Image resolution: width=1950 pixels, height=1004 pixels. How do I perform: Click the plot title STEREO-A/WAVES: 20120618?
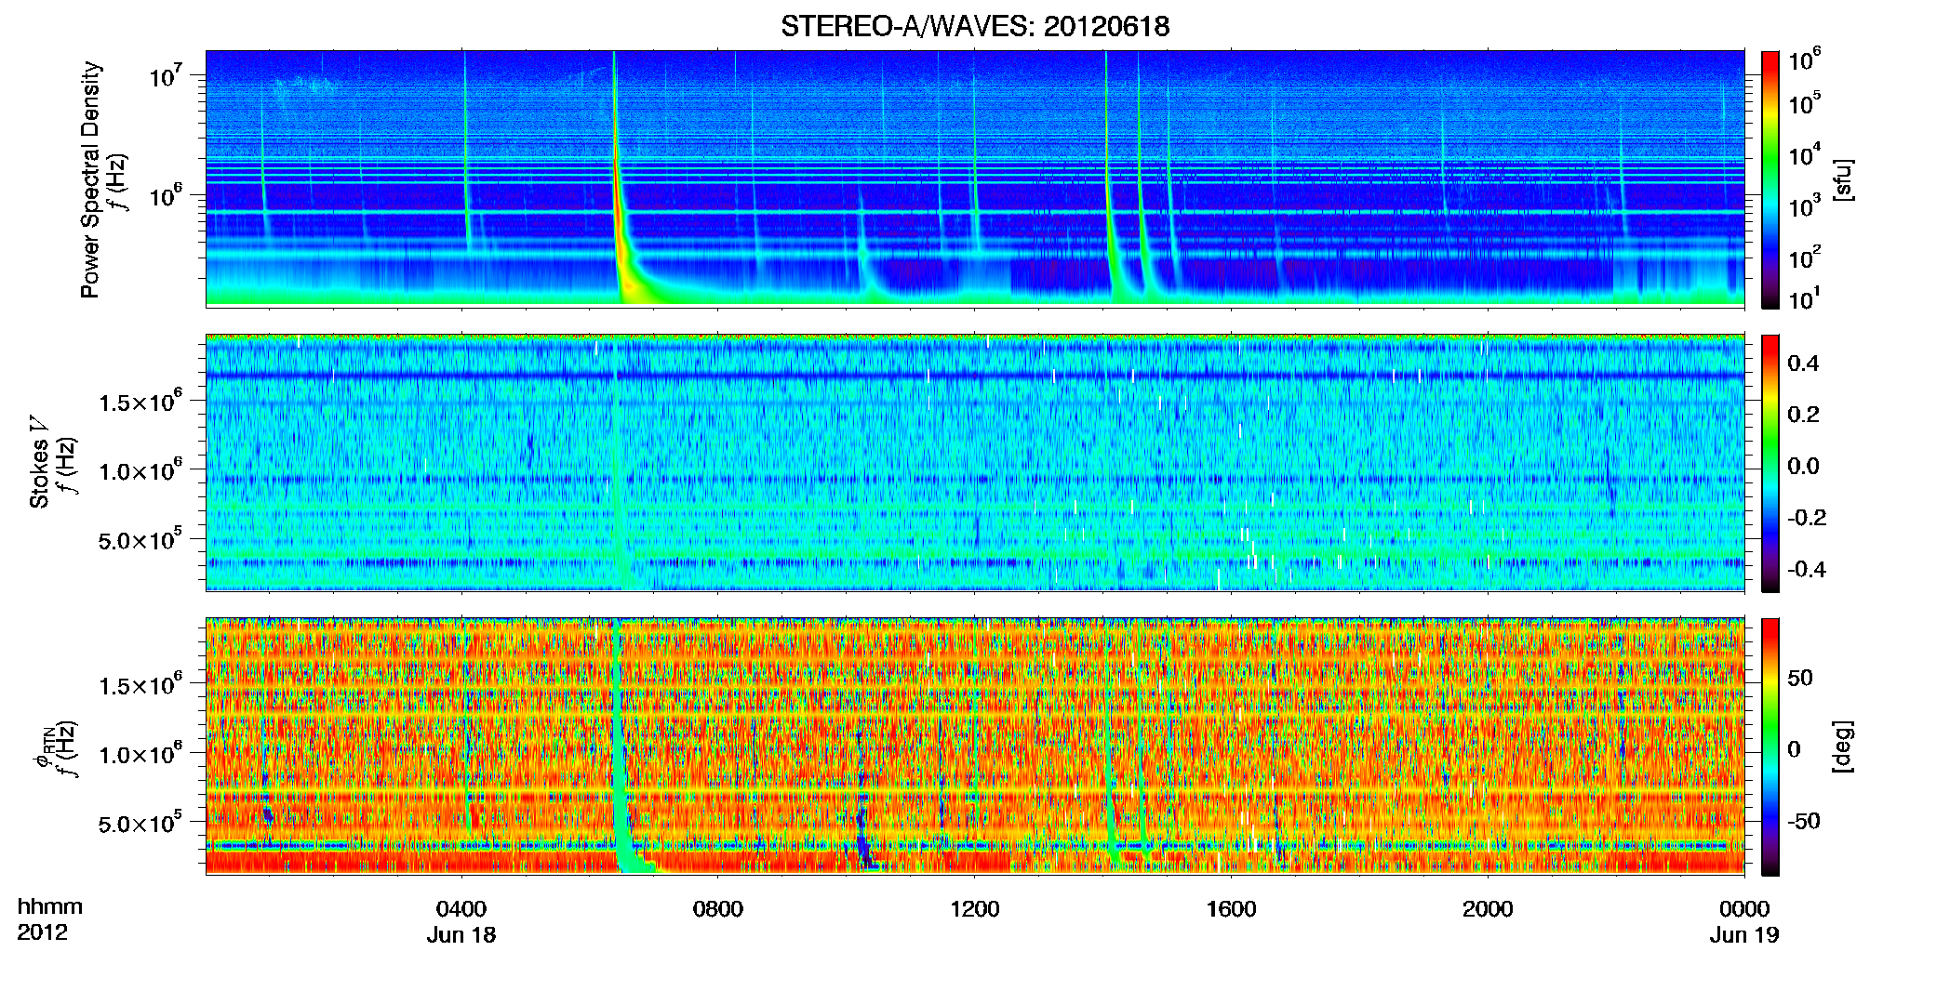coord(975,26)
